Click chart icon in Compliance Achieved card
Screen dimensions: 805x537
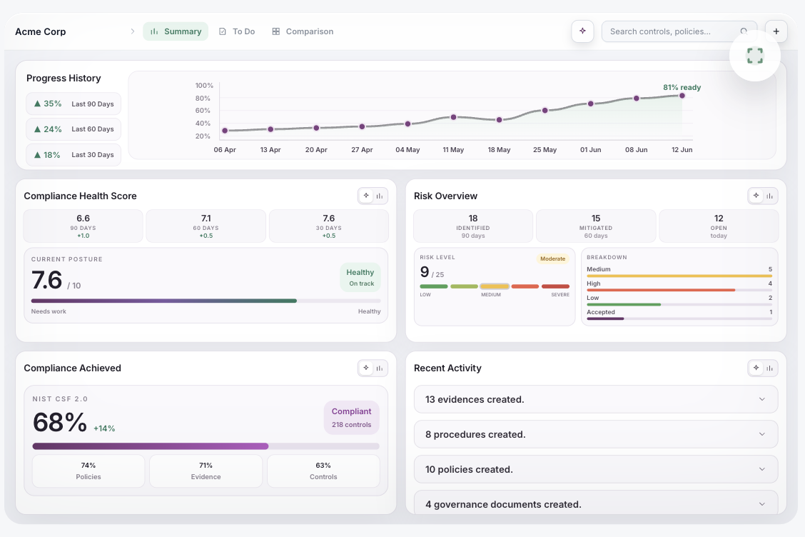coord(380,368)
